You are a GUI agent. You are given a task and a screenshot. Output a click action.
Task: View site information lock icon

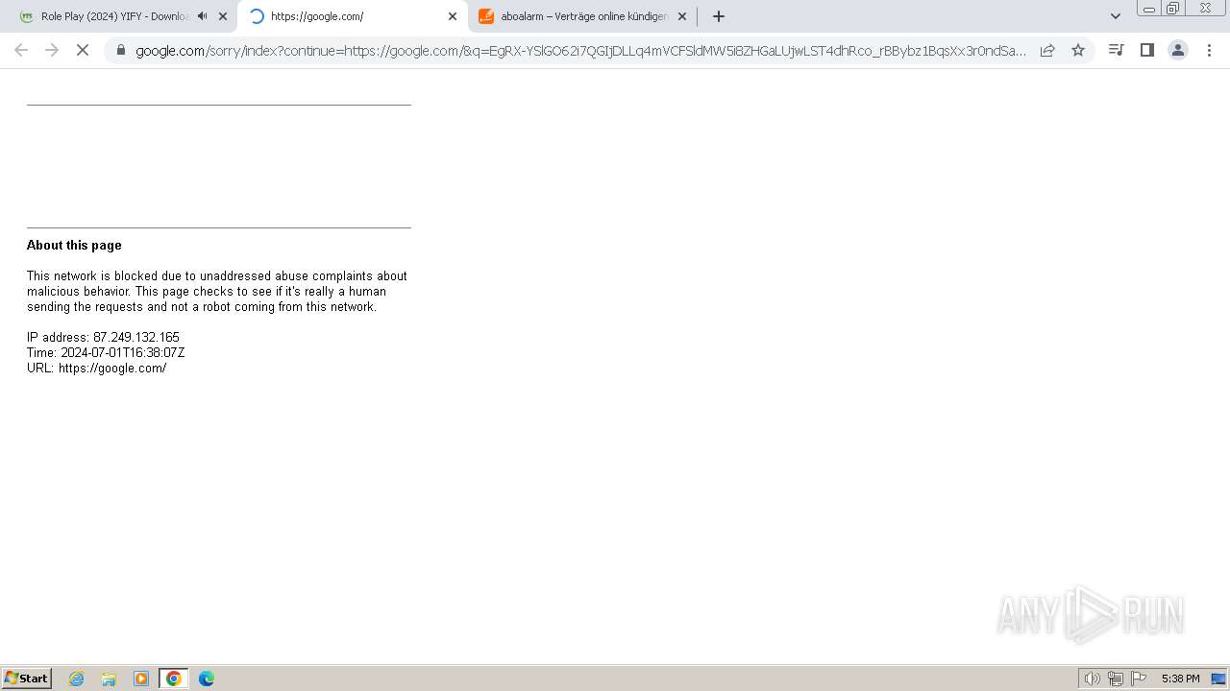pyautogui.click(x=120, y=50)
